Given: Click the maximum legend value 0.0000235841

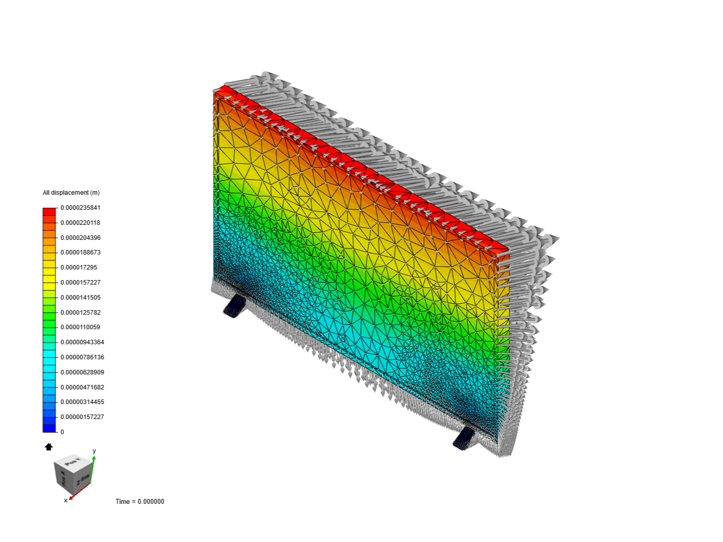Looking at the screenshot, I should point(80,208).
